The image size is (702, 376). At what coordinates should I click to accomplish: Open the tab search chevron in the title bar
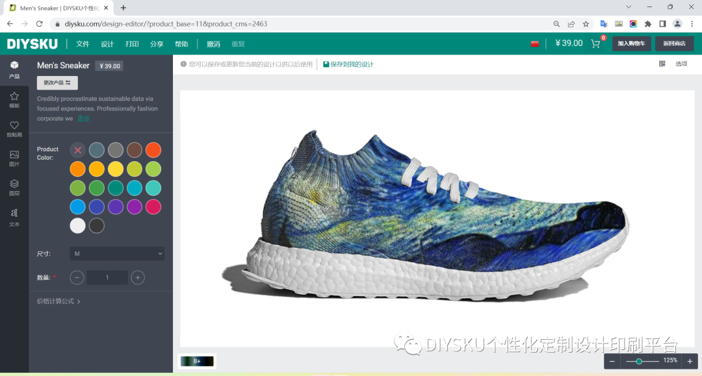(629, 7)
